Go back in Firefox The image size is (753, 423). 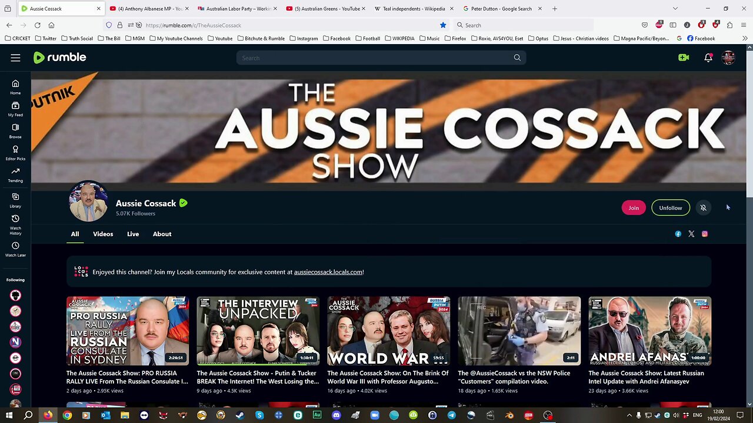[x=9, y=25]
